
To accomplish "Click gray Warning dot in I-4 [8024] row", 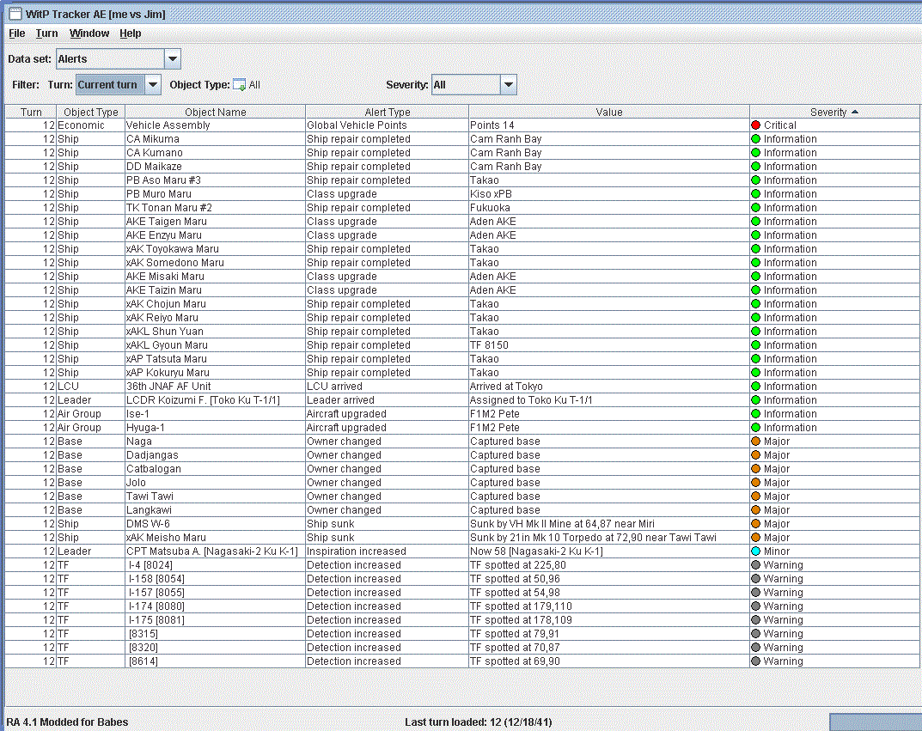I will click(x=756, y=564).
